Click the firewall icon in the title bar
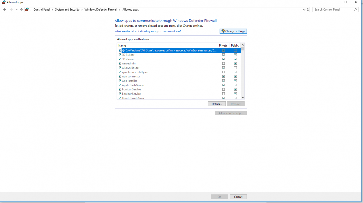Screen dimensions: 363x203 4,2
